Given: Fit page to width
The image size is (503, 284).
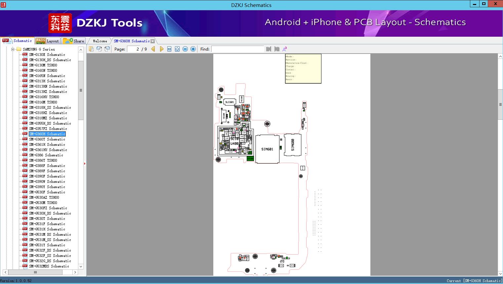Looking at the screenshot, I should coord(169,49).
